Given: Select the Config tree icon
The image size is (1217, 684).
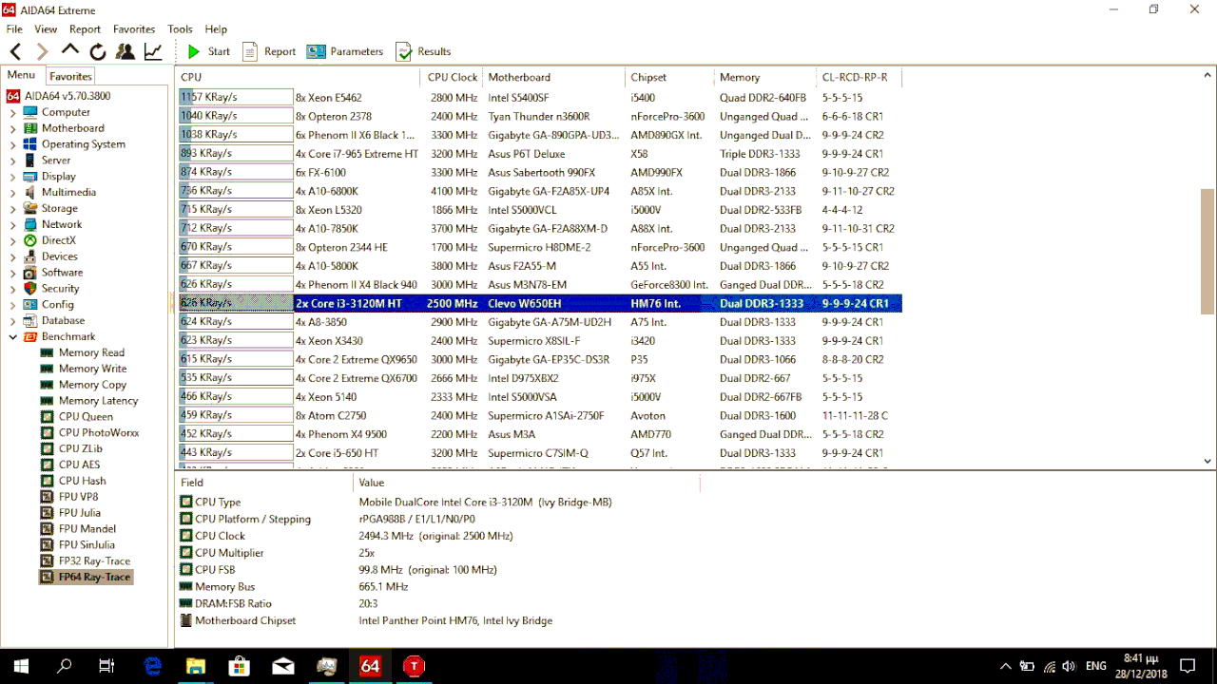Looking at the screenshot, I should (x=30, y=305).
